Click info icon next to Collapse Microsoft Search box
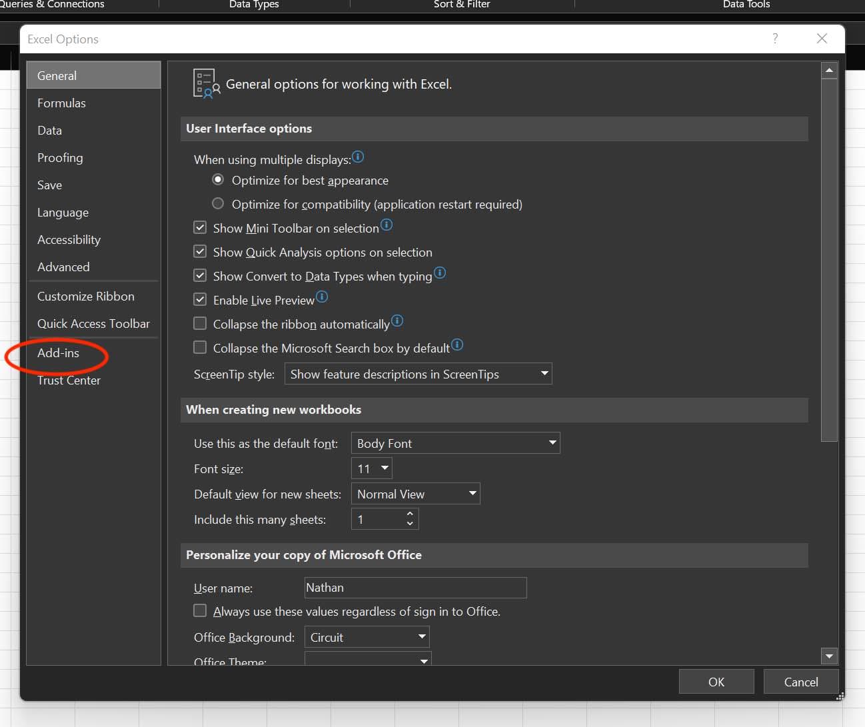The height and width of the screenshot is (727, 865). [x=457, y=345]
